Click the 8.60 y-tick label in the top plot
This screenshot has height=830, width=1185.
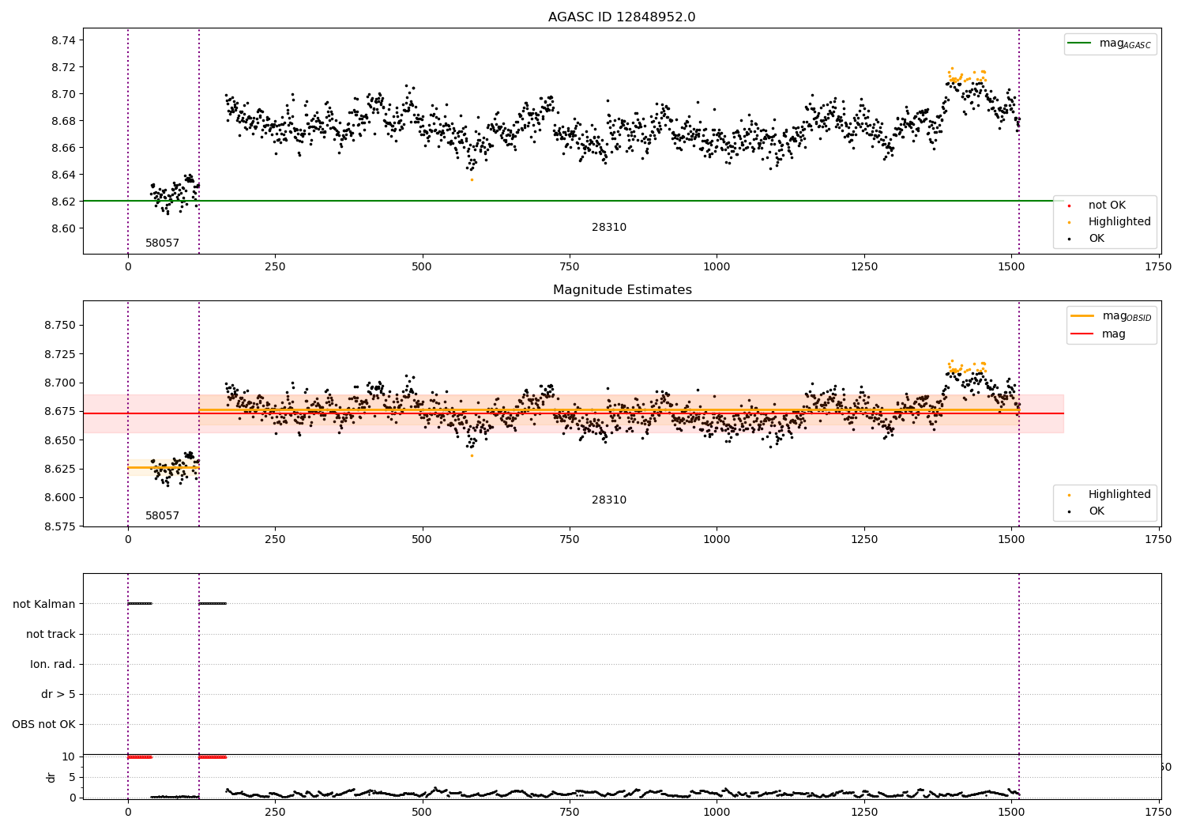pos(62,228)
